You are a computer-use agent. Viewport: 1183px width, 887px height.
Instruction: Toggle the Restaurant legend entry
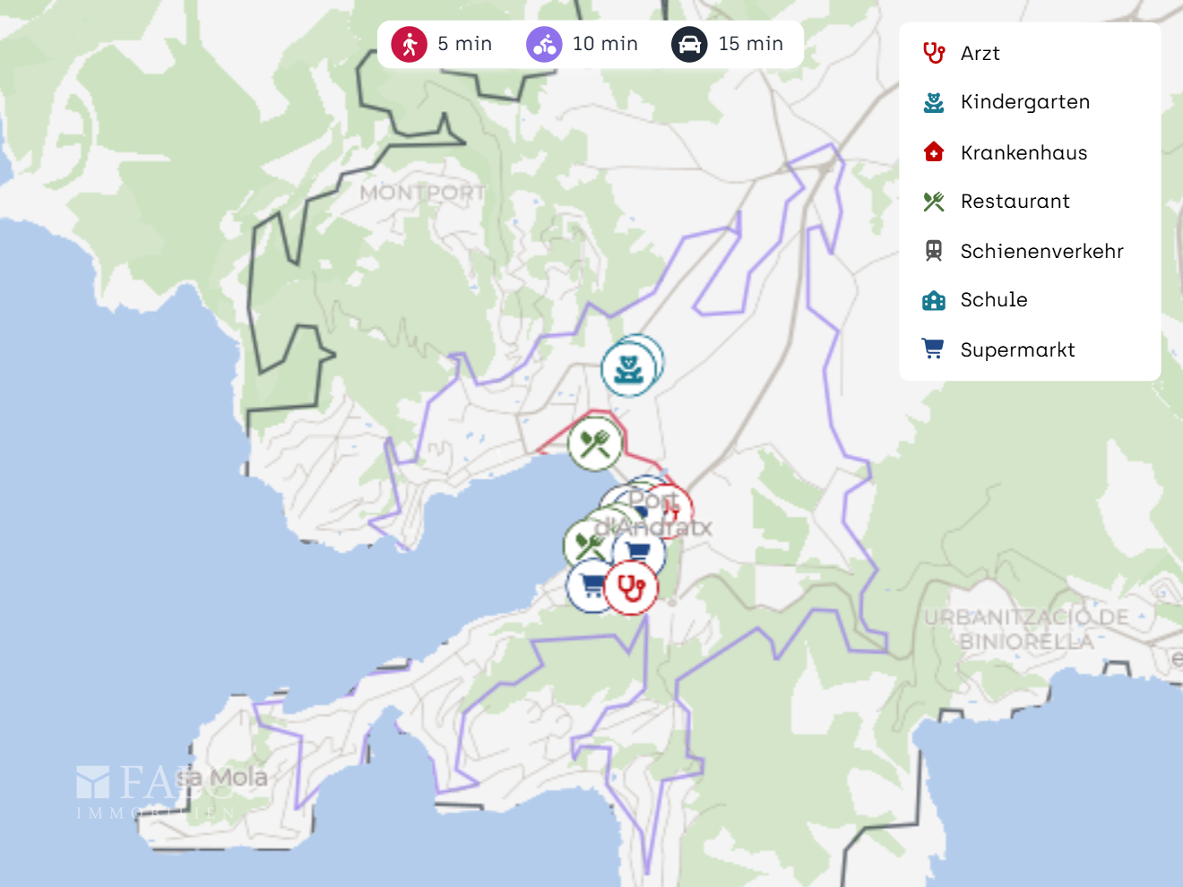pos(997,202)
